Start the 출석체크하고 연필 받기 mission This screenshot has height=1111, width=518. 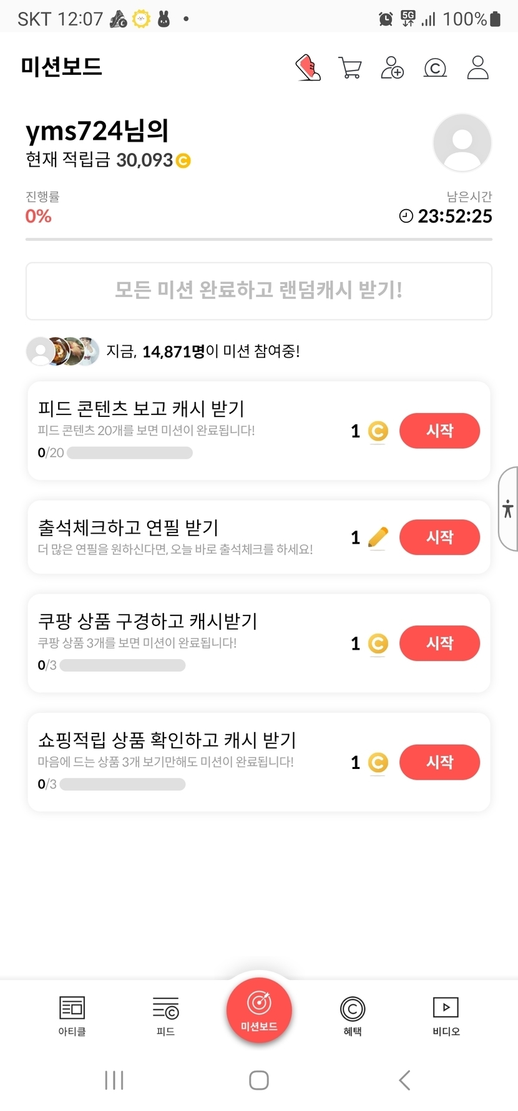point(439,537)
